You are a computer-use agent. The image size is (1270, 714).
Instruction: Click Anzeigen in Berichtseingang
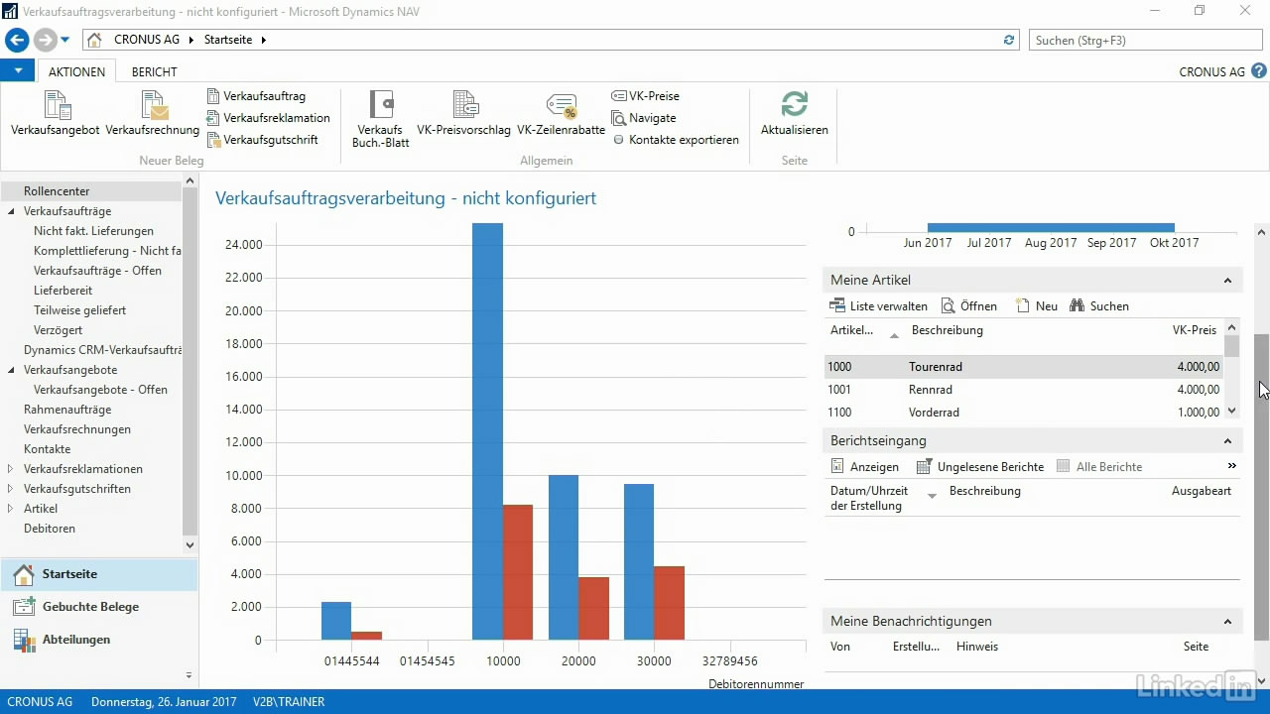pyautogui.click(x=864, y=467)
